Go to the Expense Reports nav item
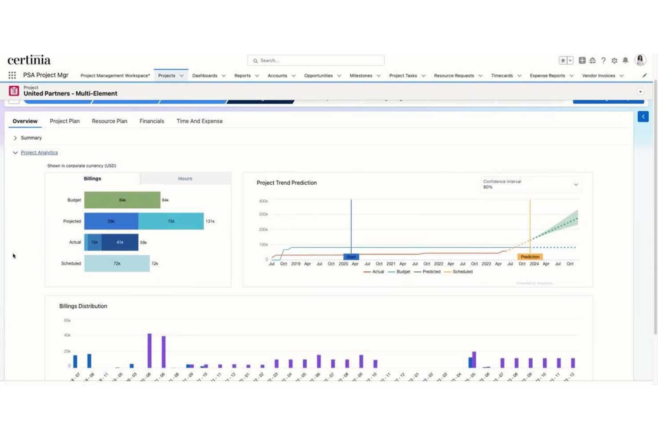The image size is (658, 439). pyautogui.click(x=547, y=76)
